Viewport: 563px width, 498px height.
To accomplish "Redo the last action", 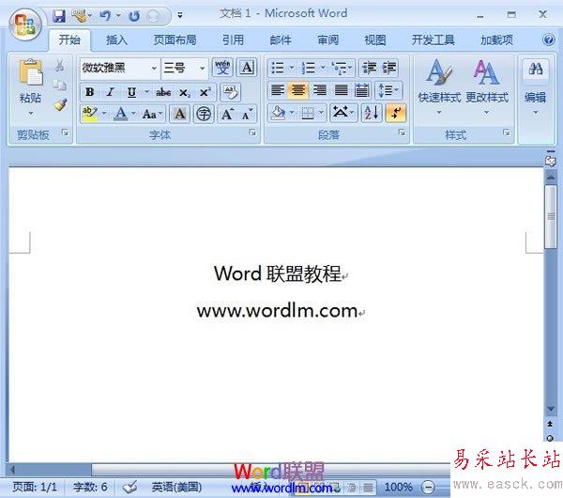I will point(134,16).
